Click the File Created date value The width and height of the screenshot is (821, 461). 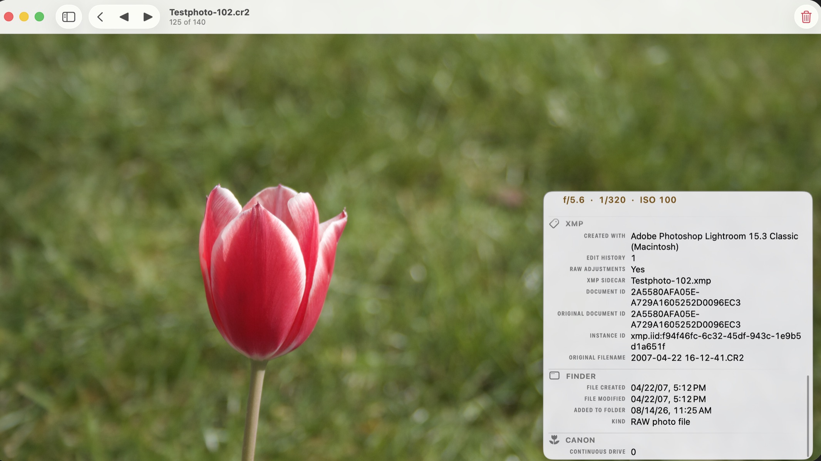pyautogui.click(x=668, y=388)
